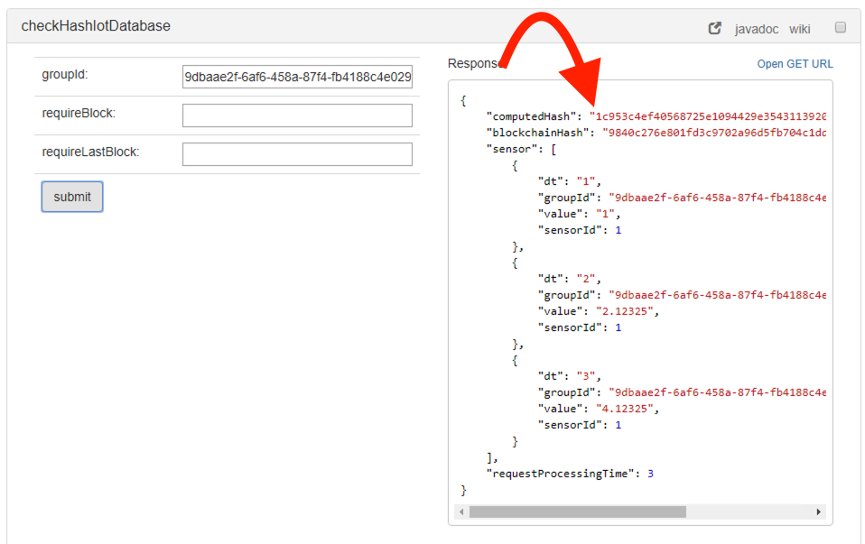Screen dimensions: 865x544
Task: Open the wiki link
Action: click(x=800, y=28)
